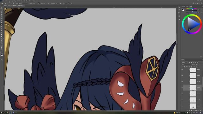This screenshot has height=114, width=203.
Task: Open the Image menu
Action: [9, 1]
